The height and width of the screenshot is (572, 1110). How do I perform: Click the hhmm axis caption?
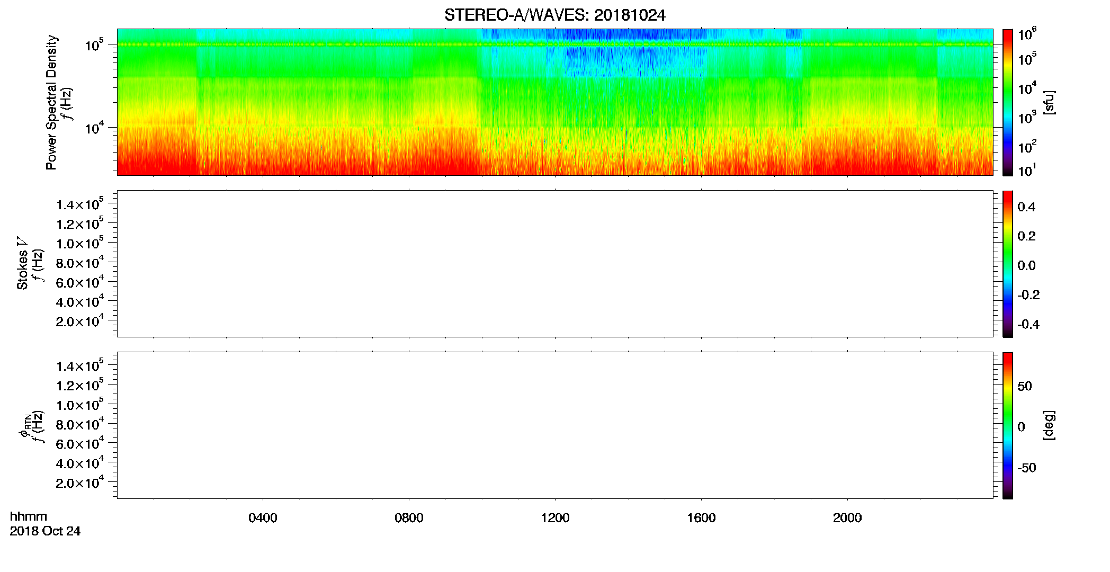point(29,516)
